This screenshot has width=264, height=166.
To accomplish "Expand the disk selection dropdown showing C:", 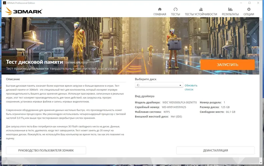I will pyautogui.click(x=159, y=85).
